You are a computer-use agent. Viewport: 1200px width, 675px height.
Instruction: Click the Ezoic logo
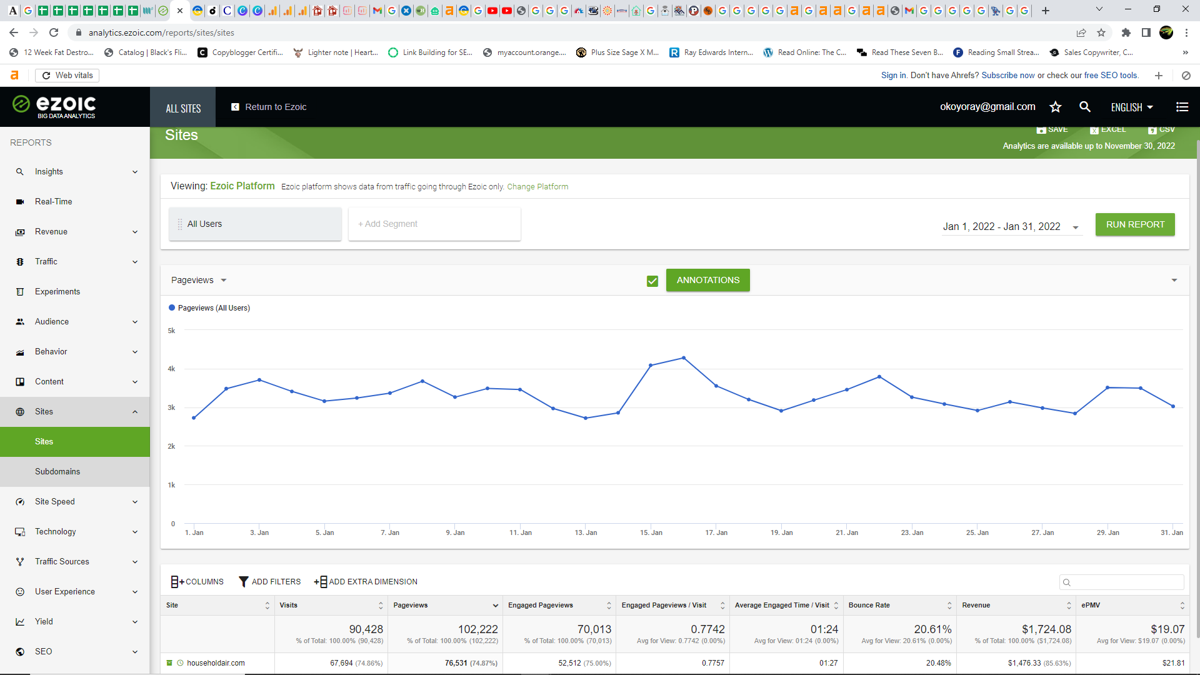point(54,106)
